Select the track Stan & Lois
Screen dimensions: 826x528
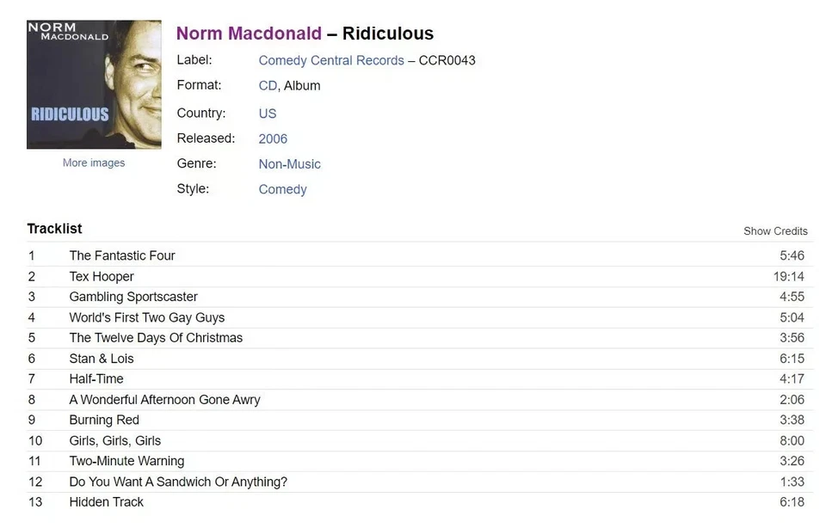click(101, 359)
